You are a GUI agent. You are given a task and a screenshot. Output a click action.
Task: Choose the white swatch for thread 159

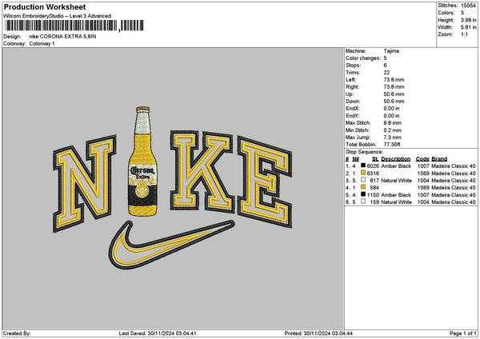(x=363, y=201)
